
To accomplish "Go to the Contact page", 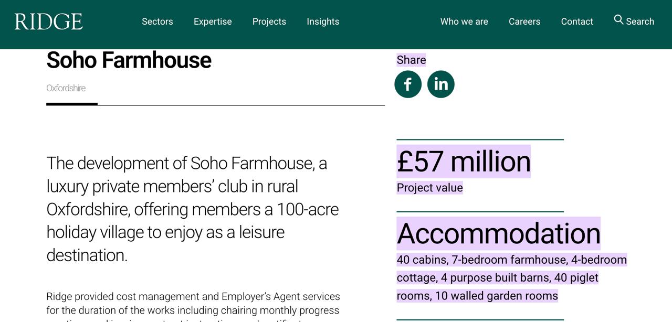I will click(577, 22).
